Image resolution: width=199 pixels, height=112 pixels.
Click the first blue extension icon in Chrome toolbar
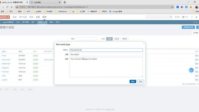coord(178,7)
